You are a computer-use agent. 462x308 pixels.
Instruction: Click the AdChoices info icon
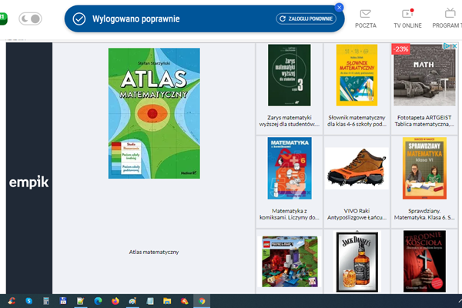447,47
